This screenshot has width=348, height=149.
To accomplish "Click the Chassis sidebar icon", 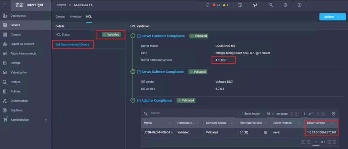I will [x=4, y=35].
